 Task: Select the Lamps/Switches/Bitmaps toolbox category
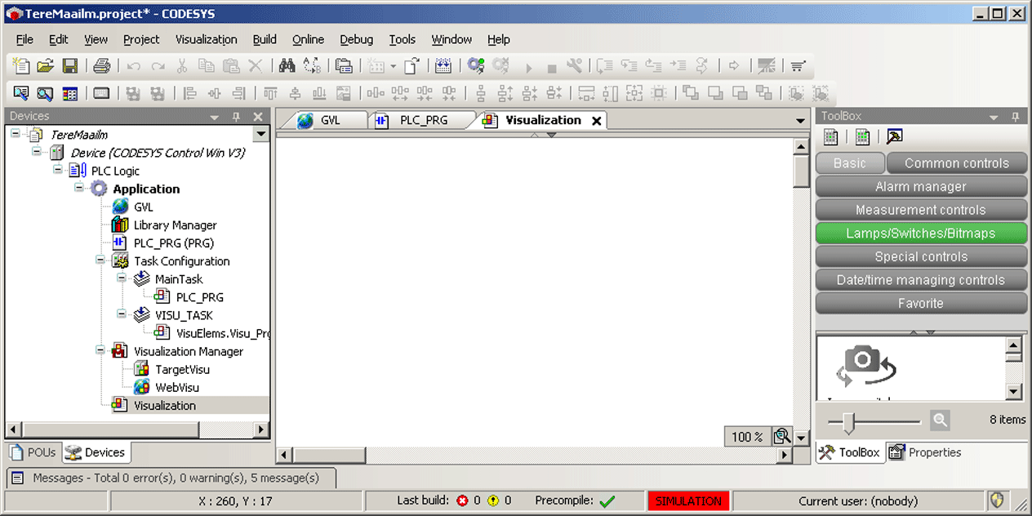(921, 234)
